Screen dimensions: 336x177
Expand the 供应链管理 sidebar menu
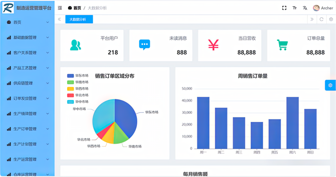point(27,83)
